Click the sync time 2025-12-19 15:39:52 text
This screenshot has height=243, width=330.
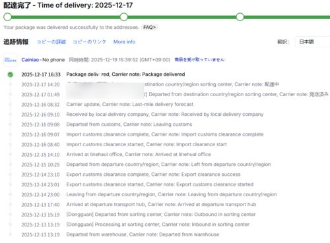(119, 60)
